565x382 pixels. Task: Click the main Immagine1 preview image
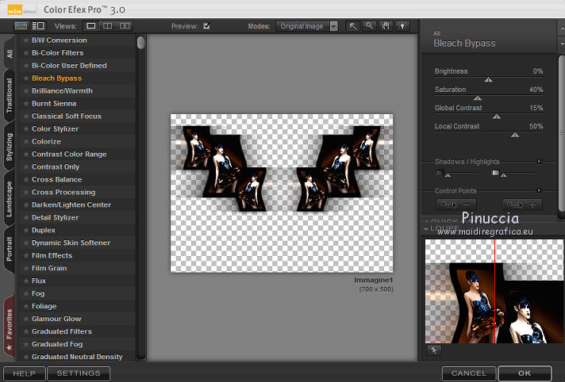[x=282, y=193]
